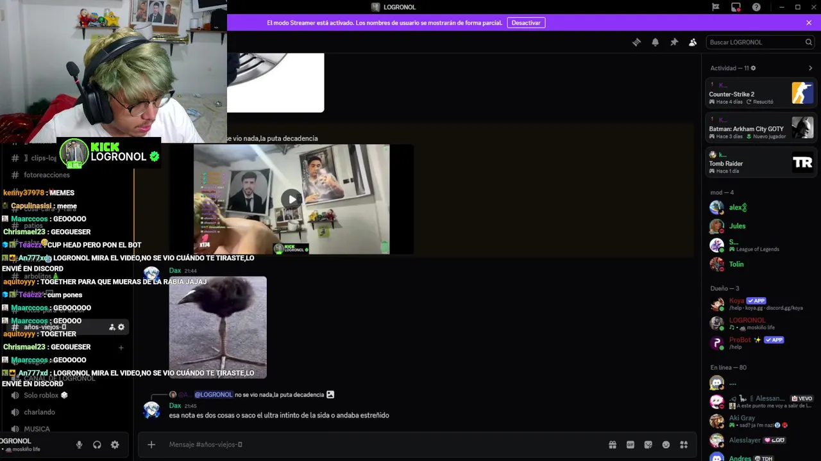
Task: Open the Alessan... VEVO member entry
Action: click(760, 401)
